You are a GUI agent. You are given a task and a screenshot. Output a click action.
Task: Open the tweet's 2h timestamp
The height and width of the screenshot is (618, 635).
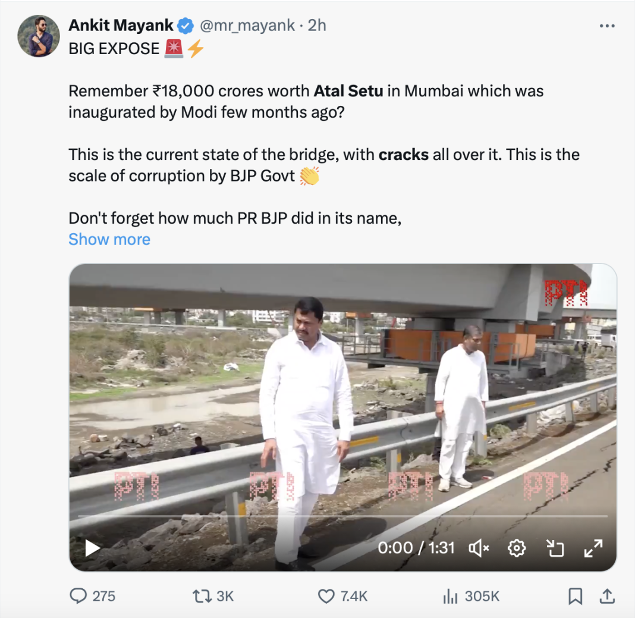[317, 26]
